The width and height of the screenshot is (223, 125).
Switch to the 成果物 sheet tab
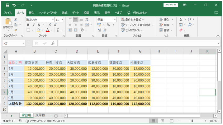[40, 115]
